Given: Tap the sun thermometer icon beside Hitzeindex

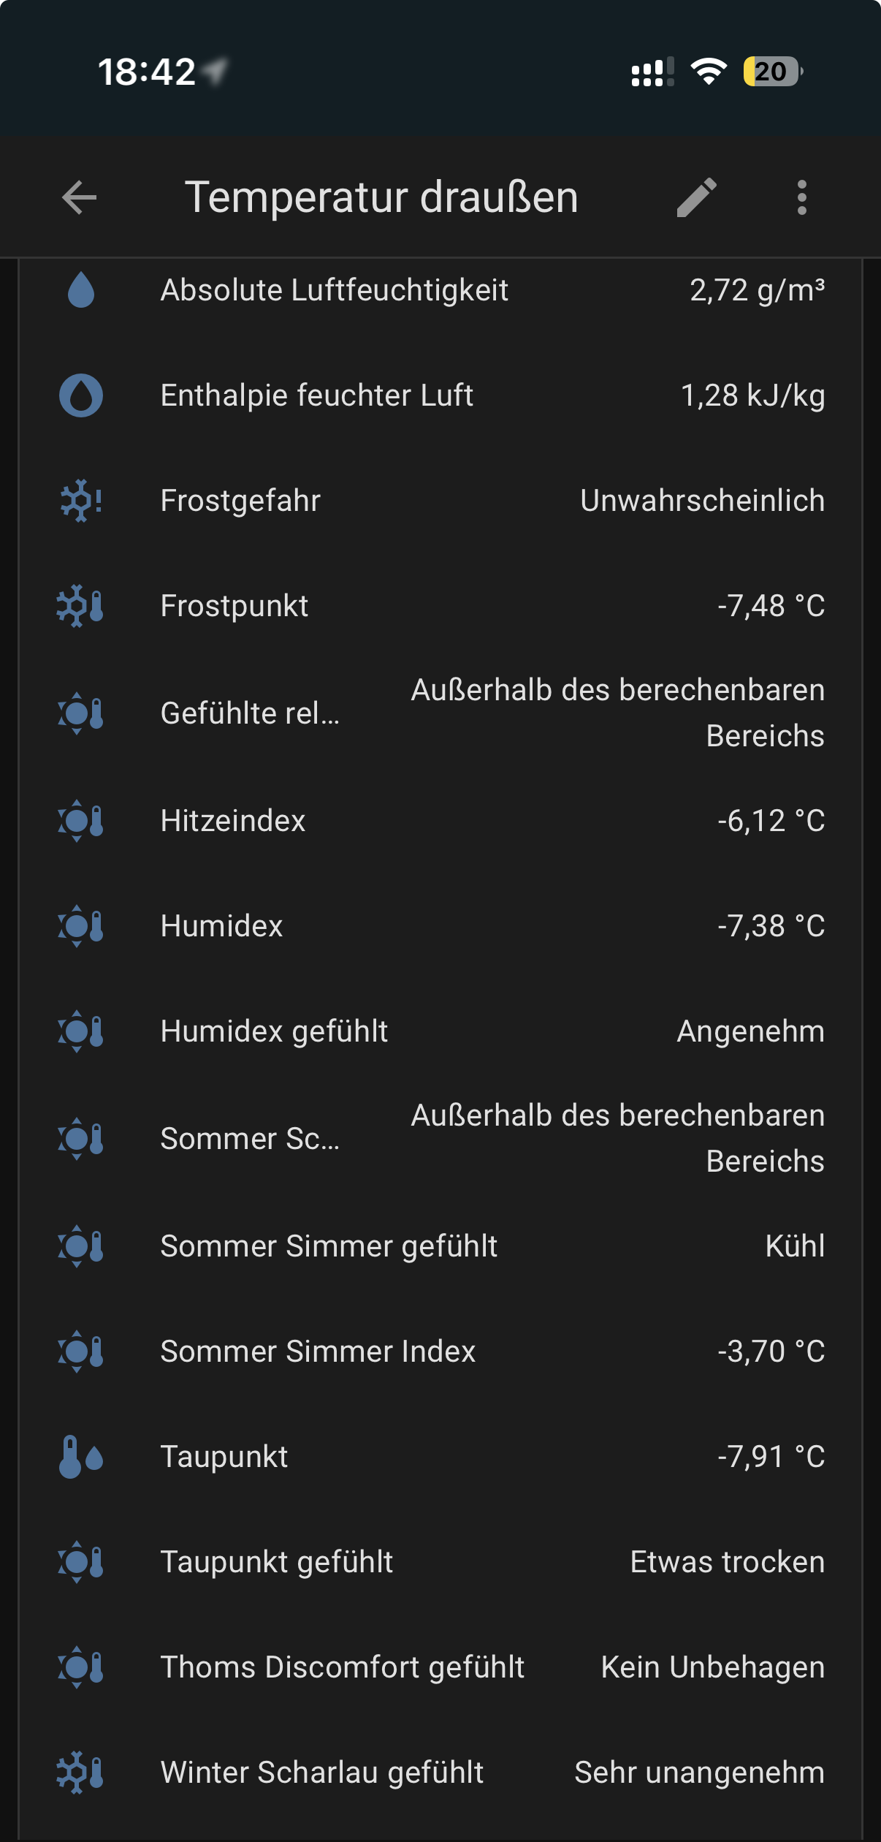Looking at the screenshot, I should pyautogui.click(x=80, y=821).
